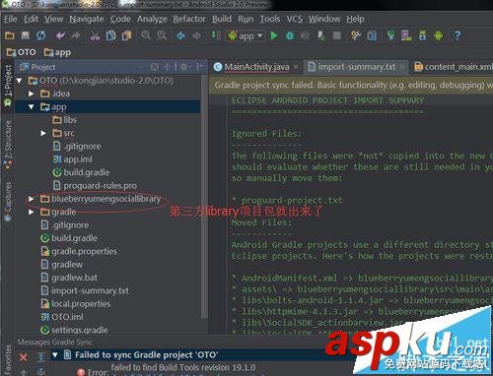Select proguard-rules.pro file
493x376 pixels.
[x=95, y=186]
